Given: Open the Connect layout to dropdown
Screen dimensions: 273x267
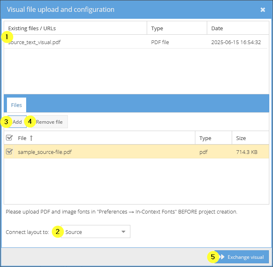Looking at the screenshot, I should [95, 232].
